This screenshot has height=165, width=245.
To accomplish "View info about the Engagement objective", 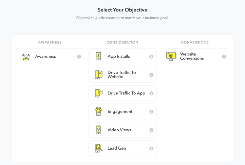I will tap(151, 112).
